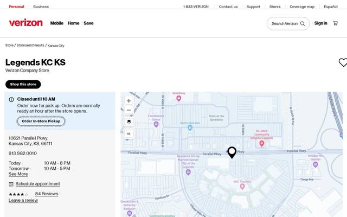This screenshot has height=217, width=347.
Task: Click 1-833-VERIZON link
Action: coord(196,7)
